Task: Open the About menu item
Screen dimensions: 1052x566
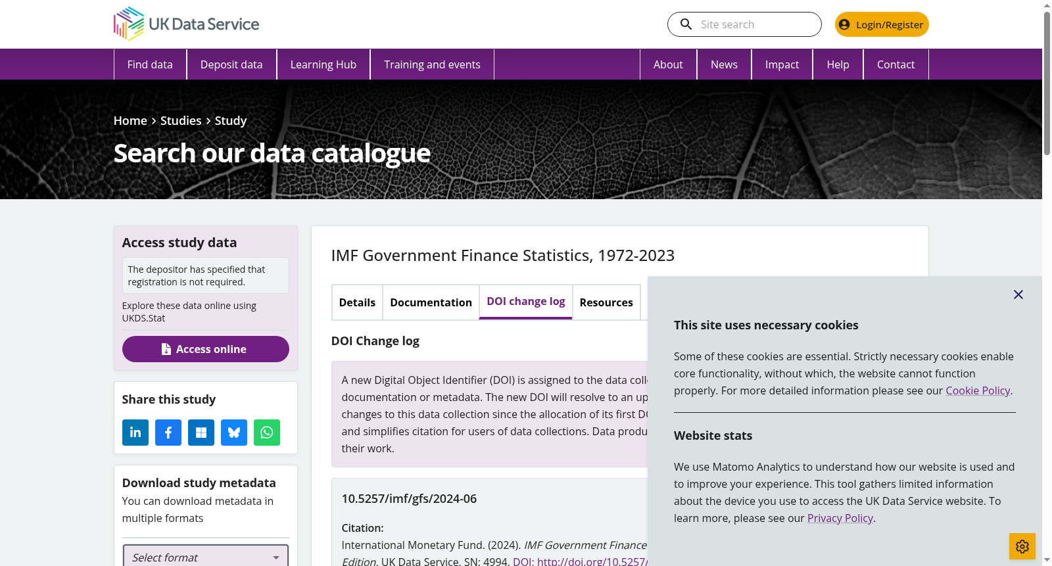Action: tap(668, 64)
